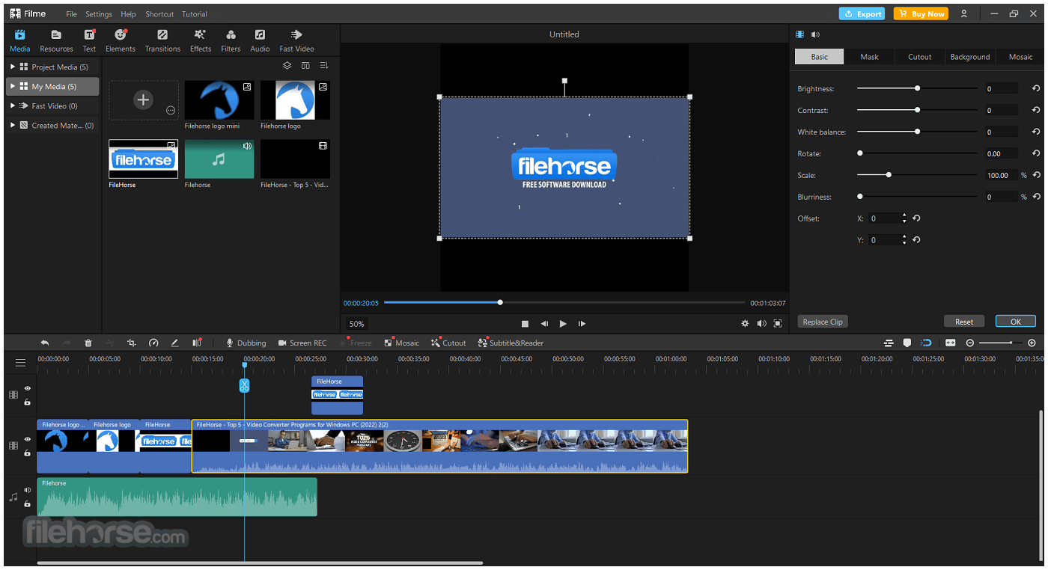Stop playback in the preview
1048x570 pixels.
click(x=525, y=324)
